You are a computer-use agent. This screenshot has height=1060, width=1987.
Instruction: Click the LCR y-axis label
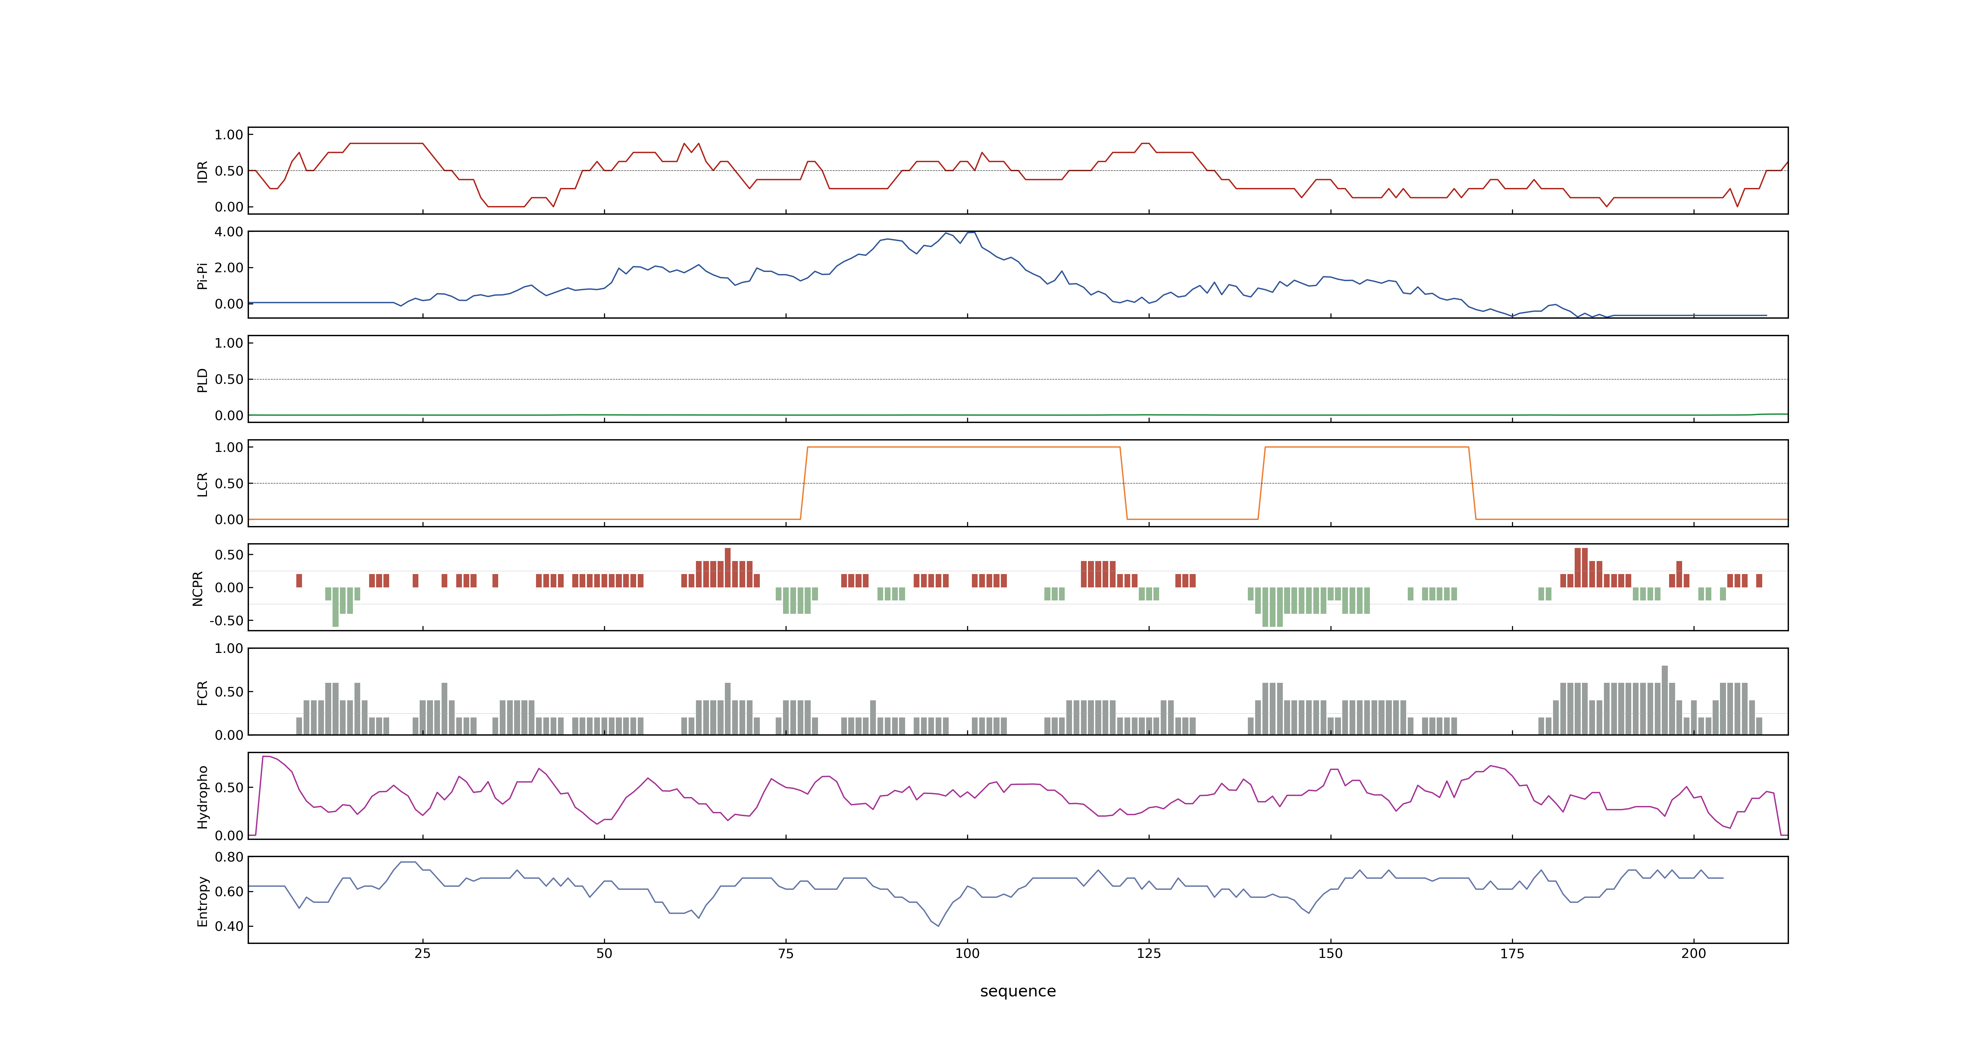[202, 484]
